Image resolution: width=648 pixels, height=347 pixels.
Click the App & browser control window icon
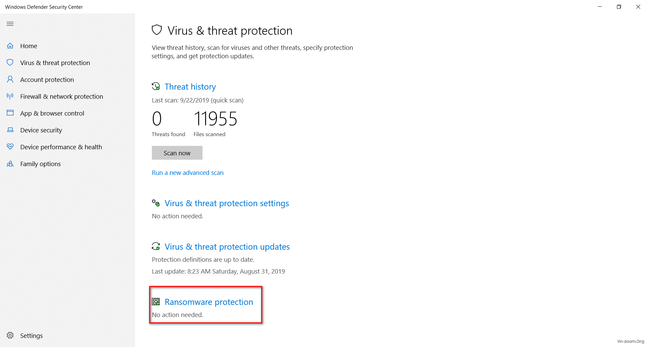10,113
